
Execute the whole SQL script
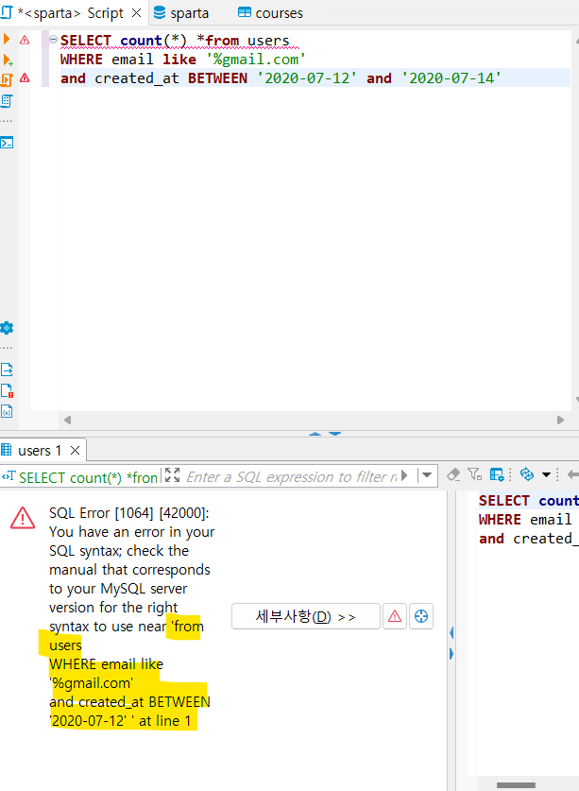tap(7, 79)
